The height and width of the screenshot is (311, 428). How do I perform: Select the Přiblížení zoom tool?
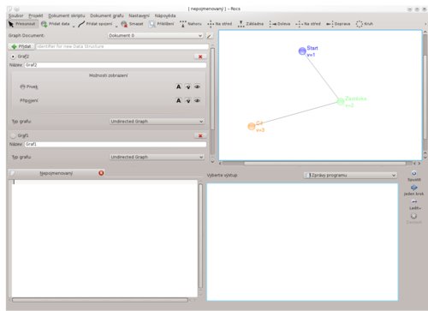161,24
